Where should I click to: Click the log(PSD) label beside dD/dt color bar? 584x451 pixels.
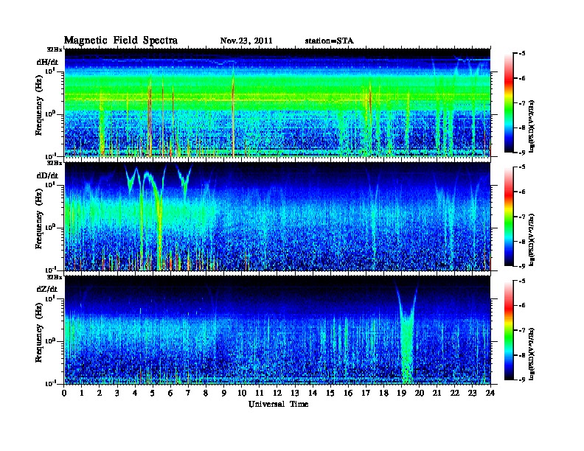point(532,240)
